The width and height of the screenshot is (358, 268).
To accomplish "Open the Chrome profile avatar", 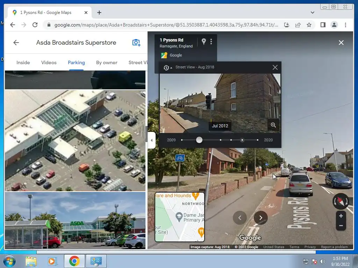I will 334,25.
